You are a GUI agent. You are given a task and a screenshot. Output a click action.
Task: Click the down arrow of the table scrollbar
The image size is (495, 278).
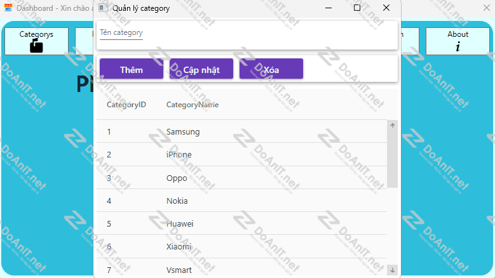[393, 270]
